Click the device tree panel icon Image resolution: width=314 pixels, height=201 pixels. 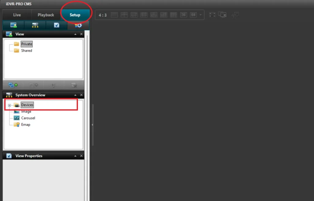tap(35, 25)
